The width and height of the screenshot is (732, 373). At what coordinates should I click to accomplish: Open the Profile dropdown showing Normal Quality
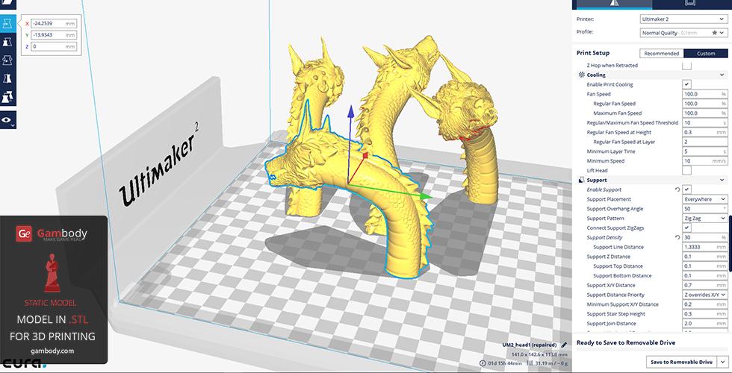(x=683, y=33)
